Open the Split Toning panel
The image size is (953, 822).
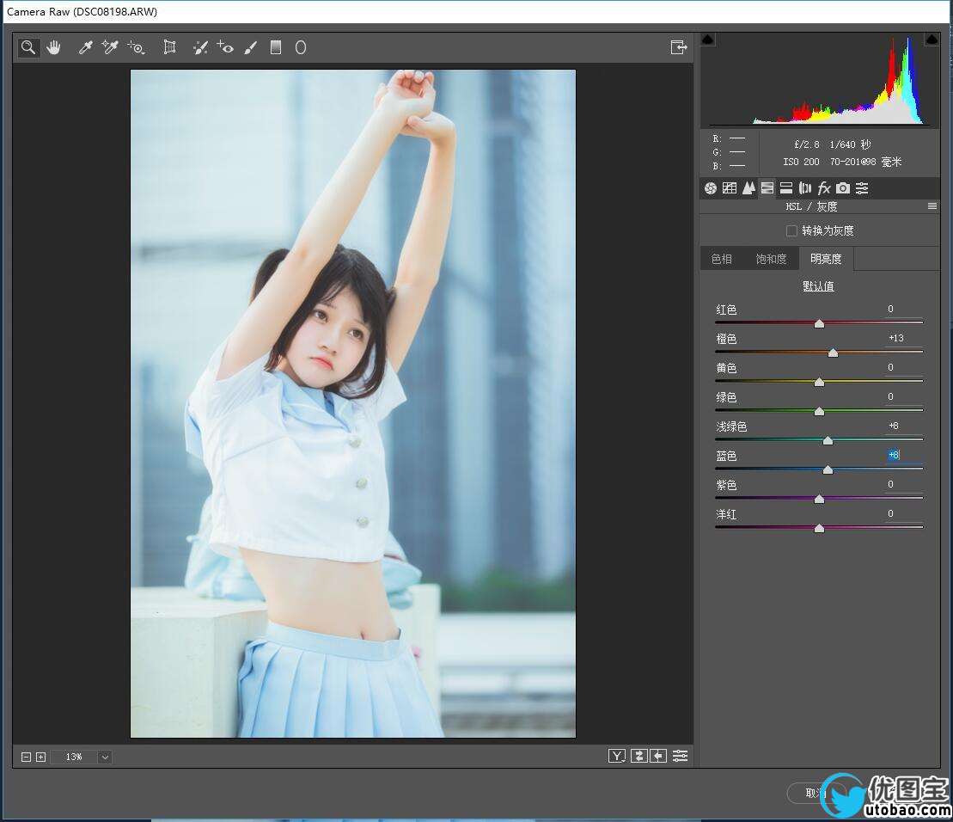click(786, 188)
